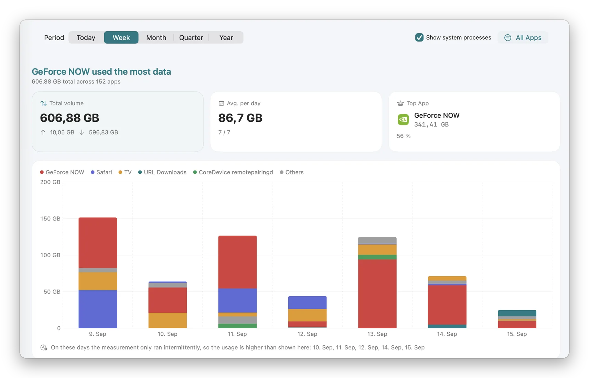Screen dimensions: 589x378
Task: Click the crown icon beside Top App
Action: pos(400,103)
